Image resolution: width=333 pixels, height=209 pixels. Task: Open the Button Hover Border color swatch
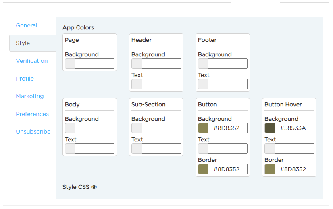point(270,169)
